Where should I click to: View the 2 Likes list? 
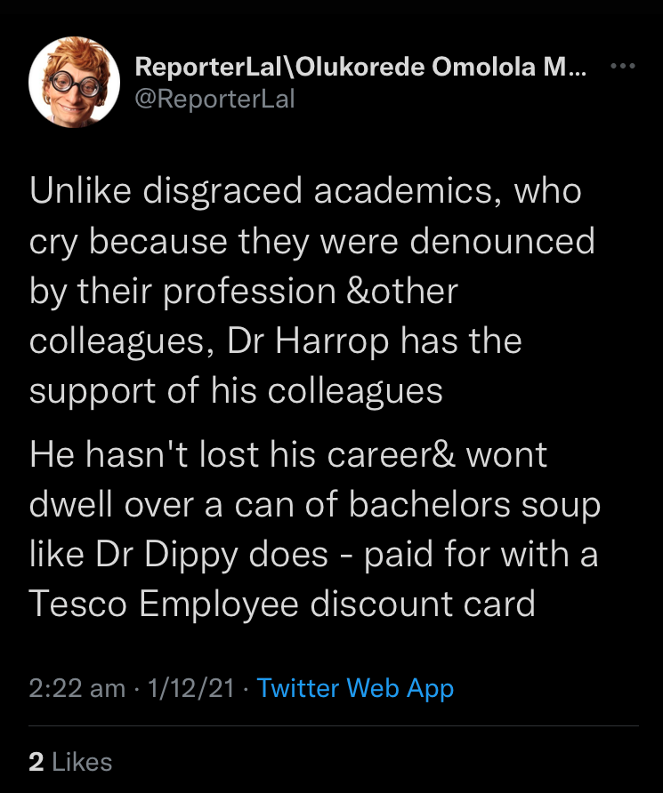tap(70, 762)
